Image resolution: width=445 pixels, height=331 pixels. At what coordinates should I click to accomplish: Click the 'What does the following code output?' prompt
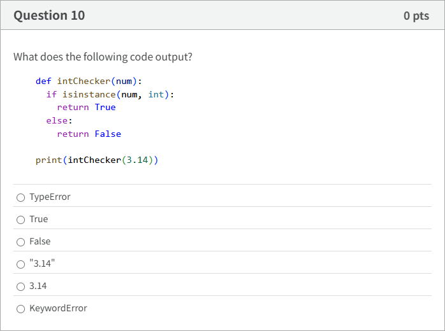[103, 57]
